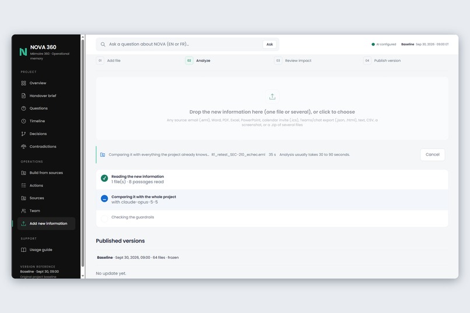
Task: Open the Usage guide
Action: tap(46, 250)
